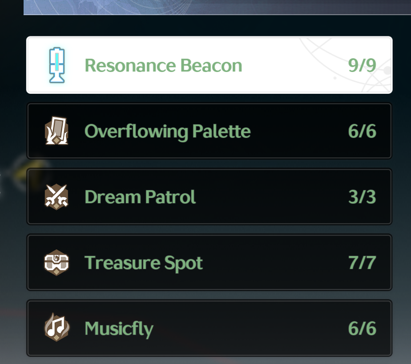
Task: Click the 9/9 Resonance Beacon counter
Action: pyautogui.click(x=362, y=65)
